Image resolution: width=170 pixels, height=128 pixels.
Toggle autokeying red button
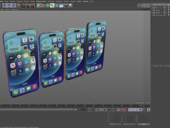point(121,110)
